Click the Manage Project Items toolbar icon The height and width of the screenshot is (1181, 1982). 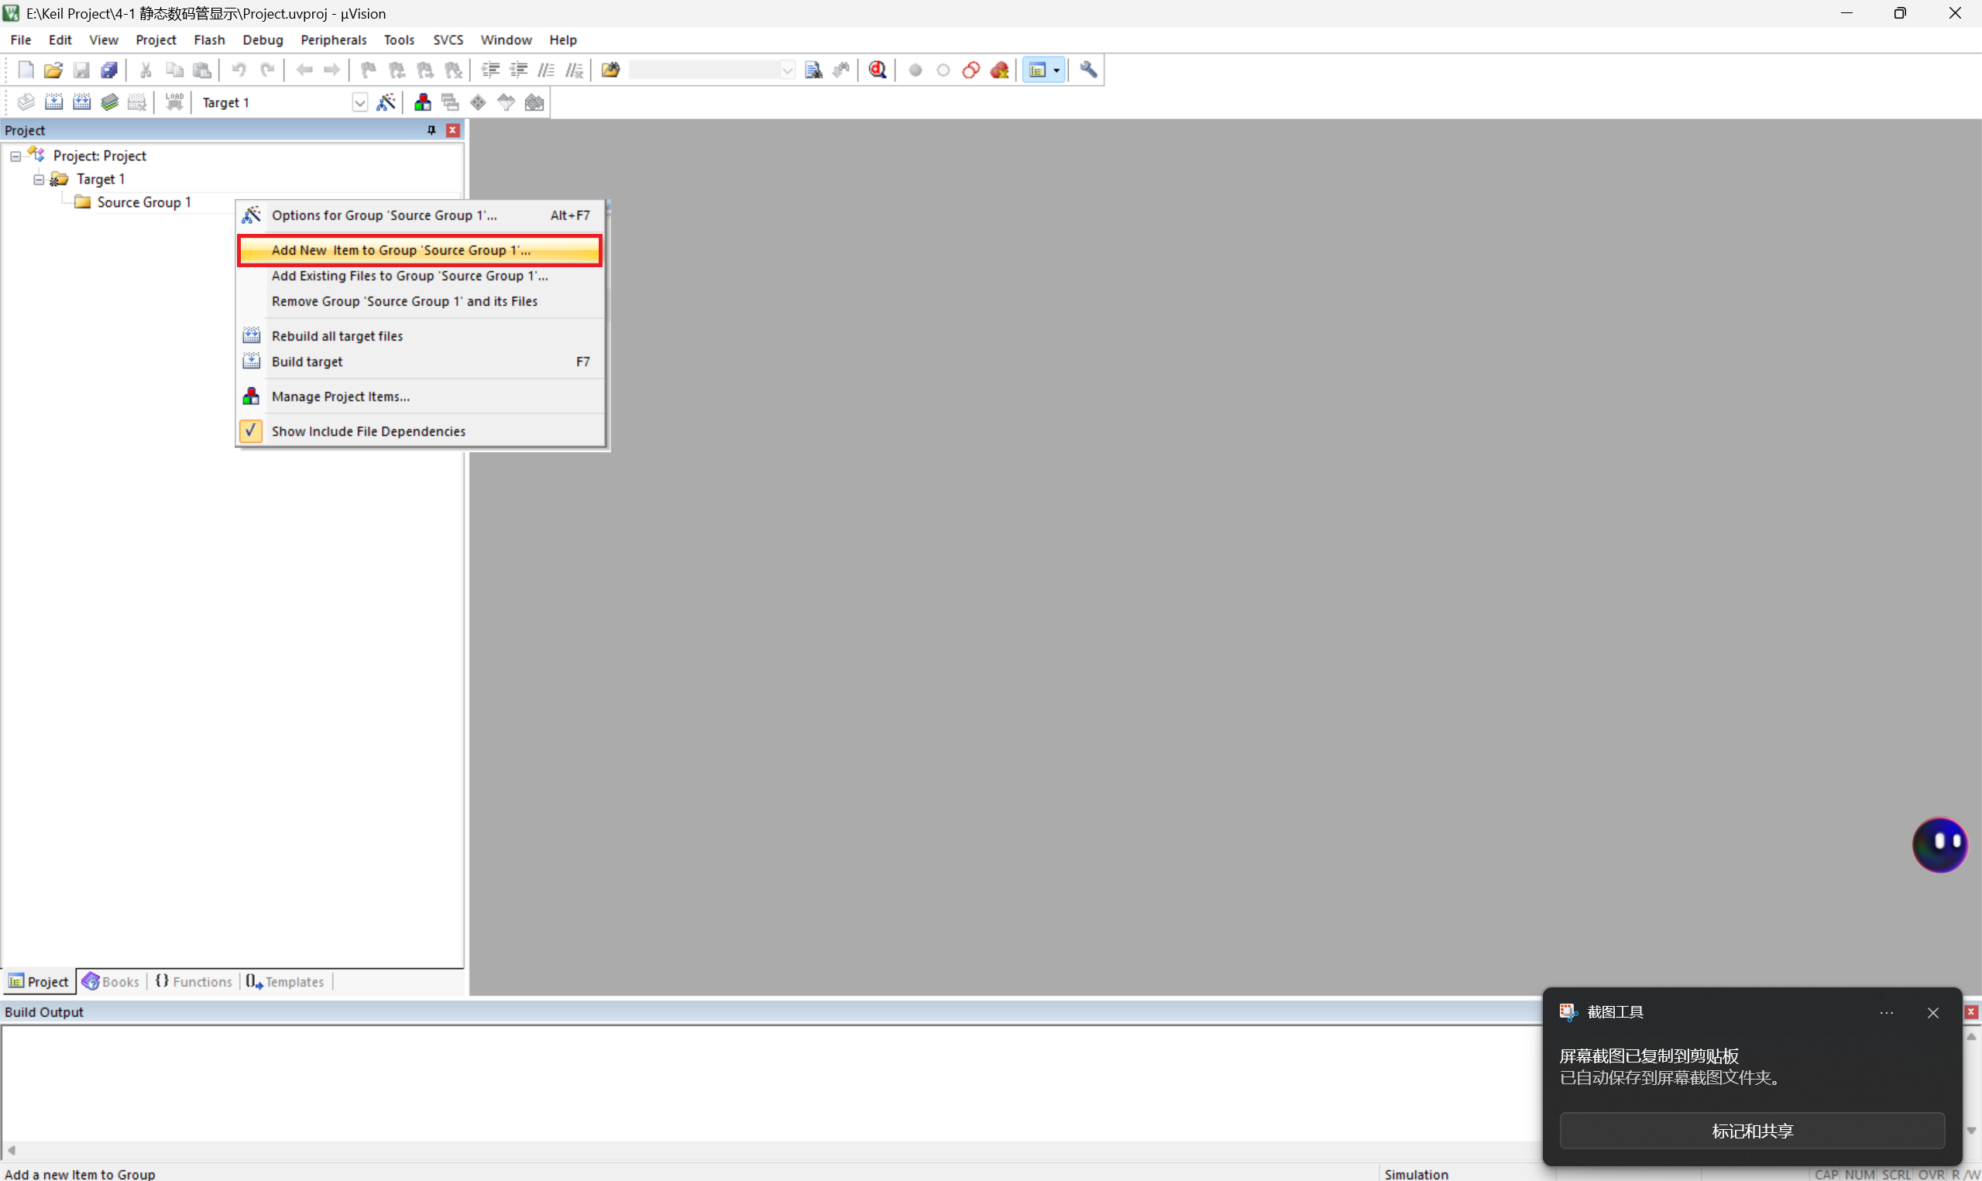pyautogui.click(x=422, y=102)
